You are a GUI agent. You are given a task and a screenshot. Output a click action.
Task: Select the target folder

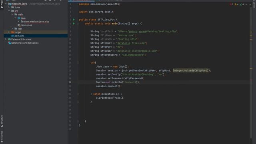(x=18, y=32)
